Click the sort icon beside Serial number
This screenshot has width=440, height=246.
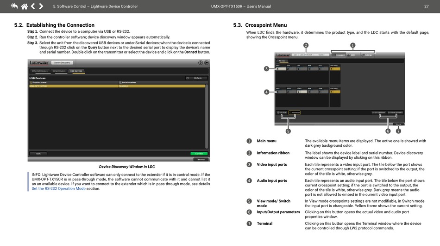click(x=120, y=83)
